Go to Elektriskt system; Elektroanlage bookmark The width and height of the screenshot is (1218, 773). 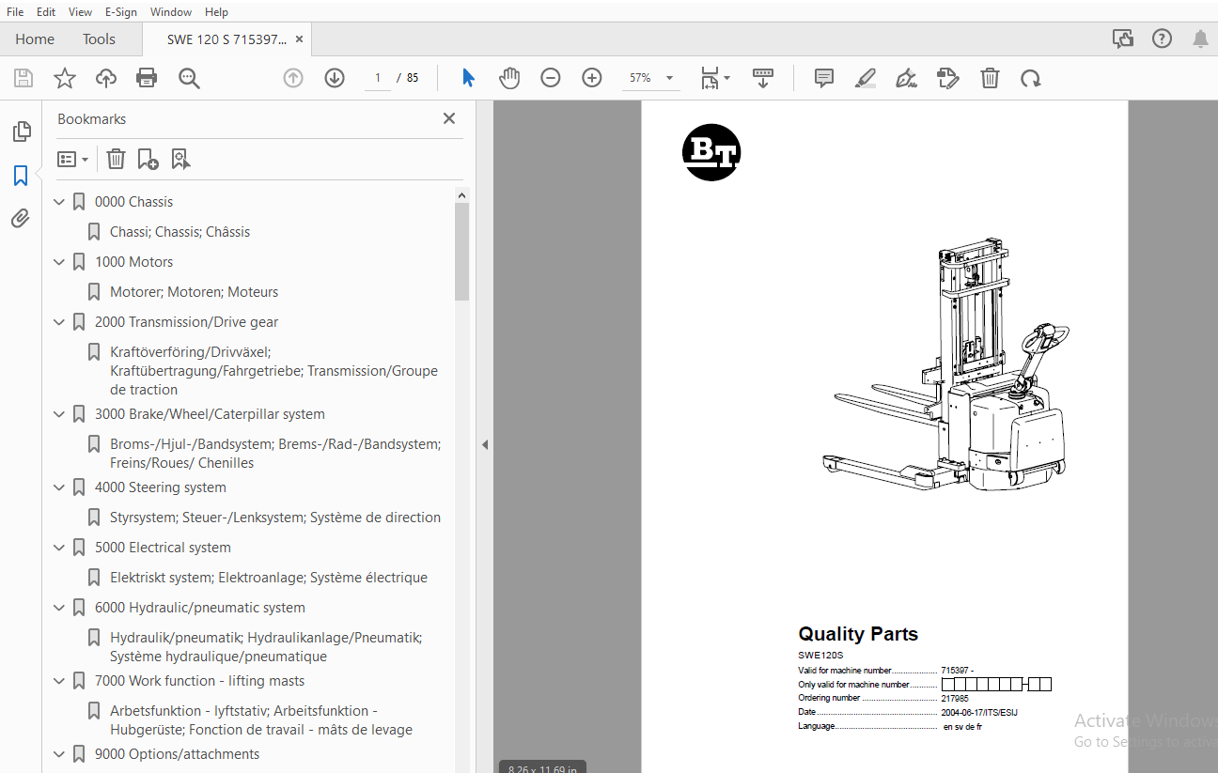coord(269,578)
